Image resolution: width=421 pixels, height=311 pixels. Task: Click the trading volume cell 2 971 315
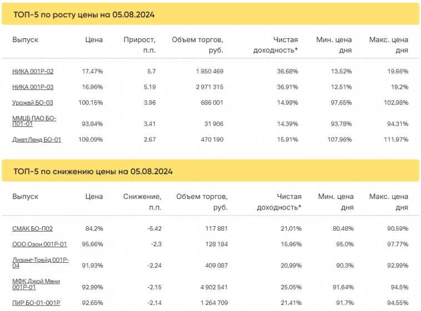(209, 87)
